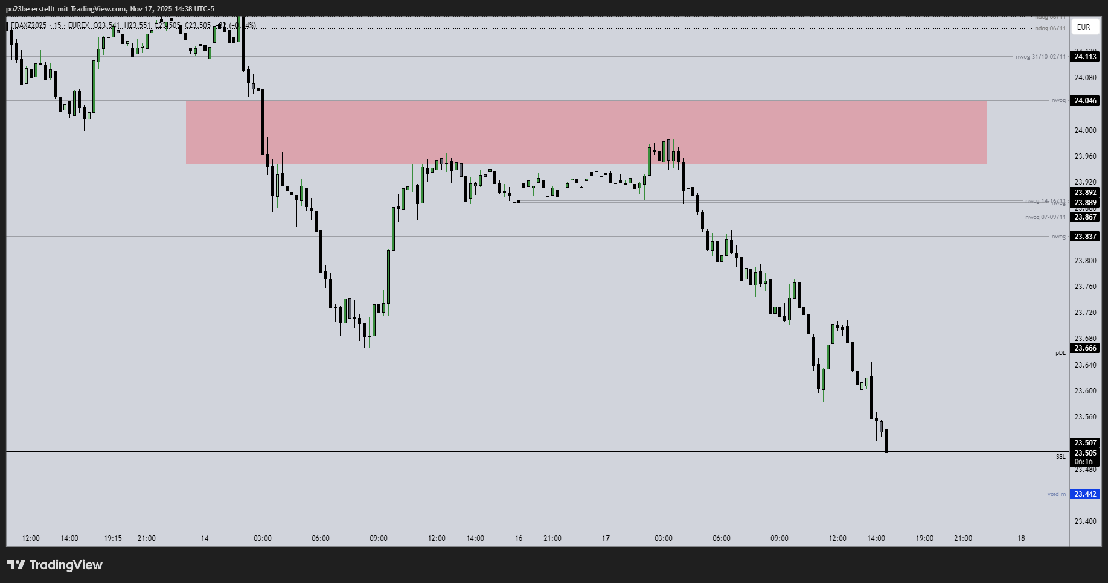Click the 09:00 marker on day 17
Viewport: 1108px width, 583px height.
779,538
